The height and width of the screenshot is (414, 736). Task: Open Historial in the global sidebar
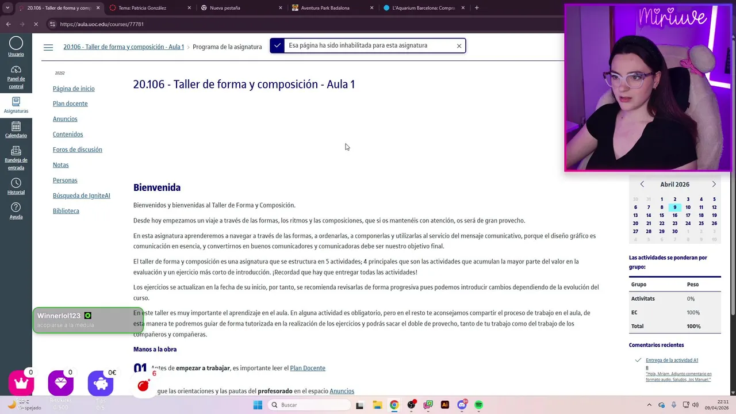pos(16,187)
